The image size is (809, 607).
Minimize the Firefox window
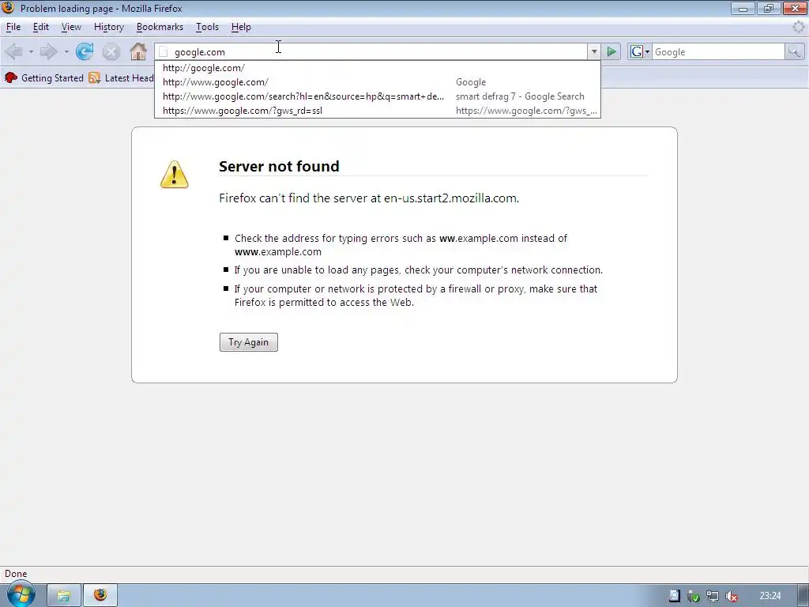coord(743,8)
